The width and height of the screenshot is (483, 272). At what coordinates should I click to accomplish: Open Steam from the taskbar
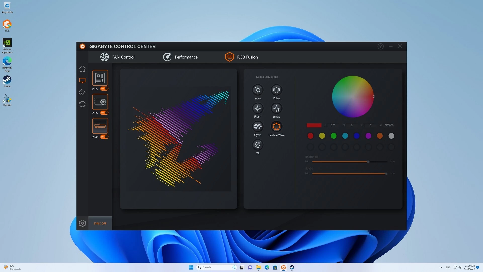(292, 267)
